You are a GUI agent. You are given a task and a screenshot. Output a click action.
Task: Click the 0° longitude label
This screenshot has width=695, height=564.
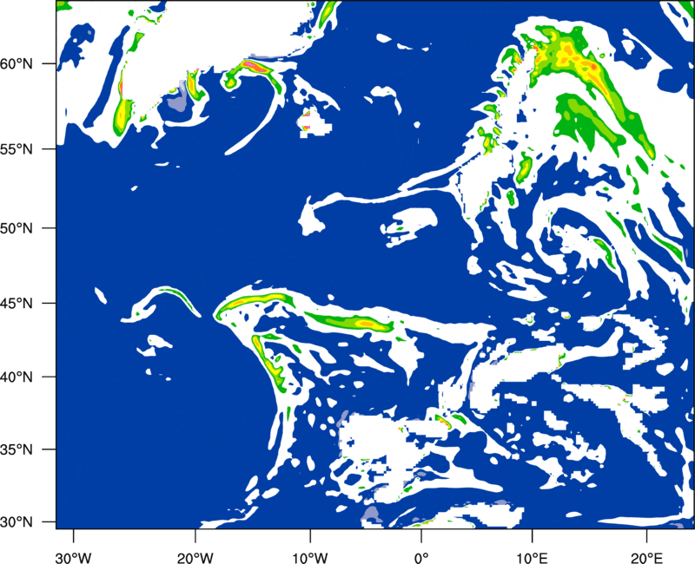pyautogui.click(x=420, y=558)
